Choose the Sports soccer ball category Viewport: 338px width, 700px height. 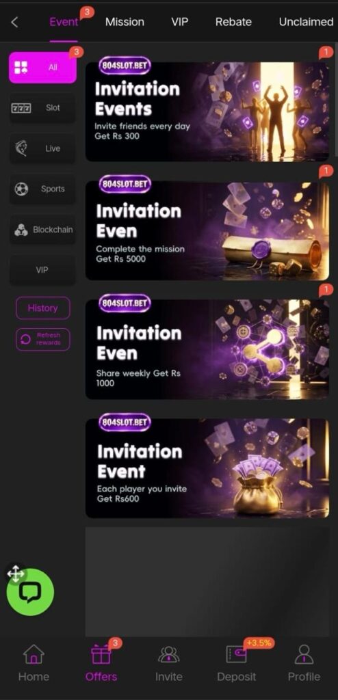pos(42,189)
